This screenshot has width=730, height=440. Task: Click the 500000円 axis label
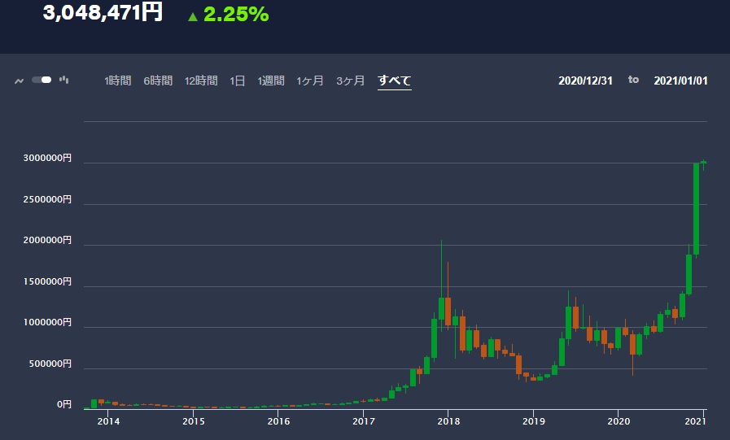tap(50, 364)
